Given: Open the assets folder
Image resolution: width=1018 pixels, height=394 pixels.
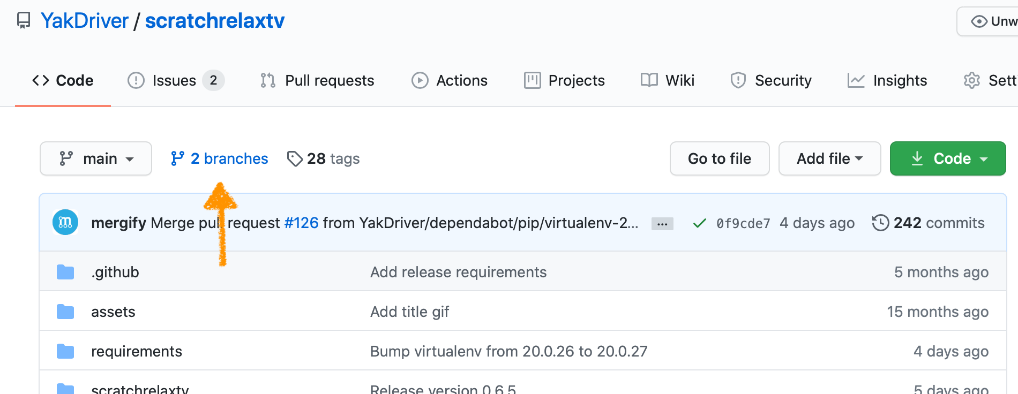Looking at the screenshot, I should pyautogui.click(x=113, y=312).
